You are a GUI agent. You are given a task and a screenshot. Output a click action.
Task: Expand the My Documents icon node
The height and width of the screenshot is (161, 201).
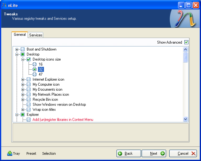(23, 89)
